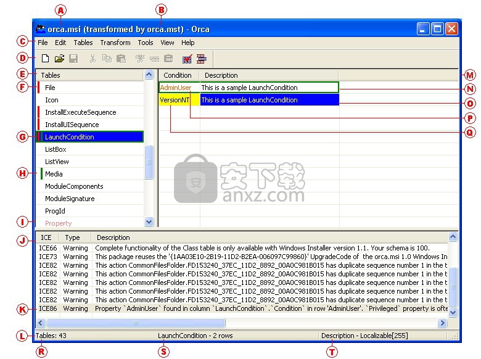
Task: Close the Orca window
Action: [x=451, y=29]
